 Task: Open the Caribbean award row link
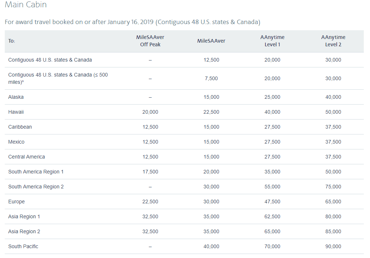tap(20, 127)
